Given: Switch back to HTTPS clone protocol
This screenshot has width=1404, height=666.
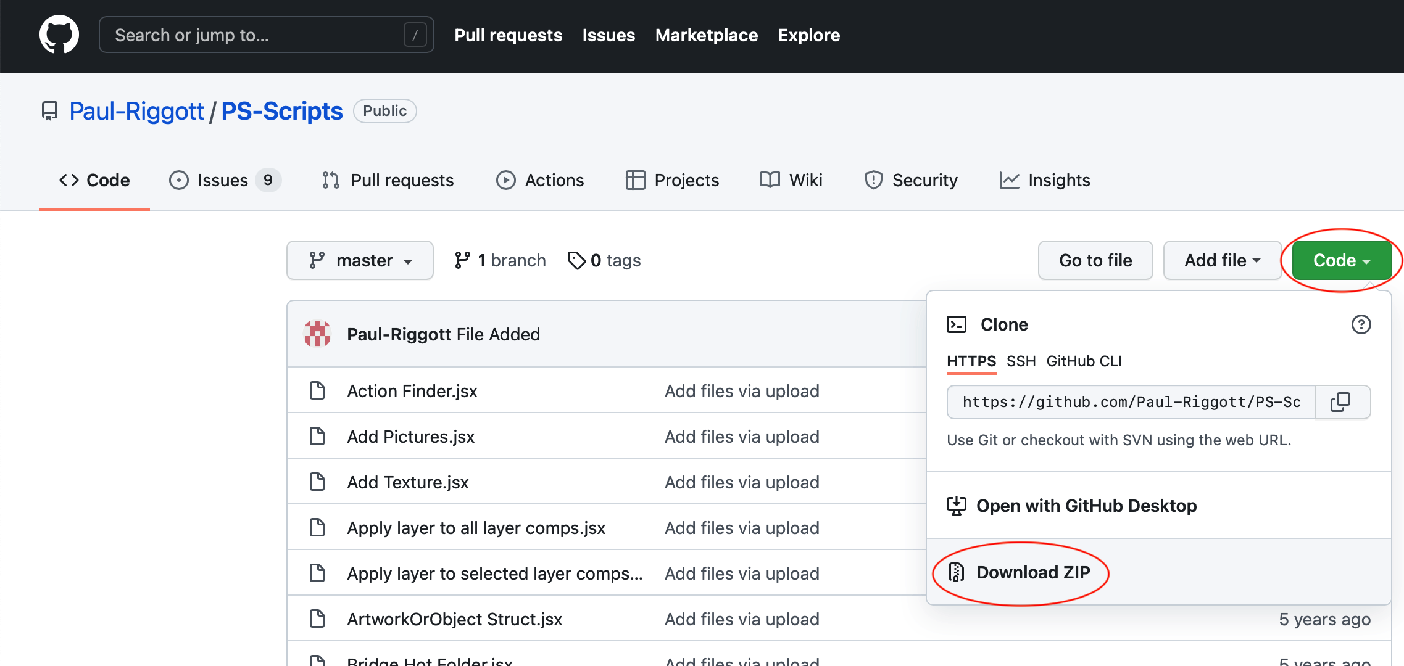Looking at the screenshot, I should [x=971, y=361].
